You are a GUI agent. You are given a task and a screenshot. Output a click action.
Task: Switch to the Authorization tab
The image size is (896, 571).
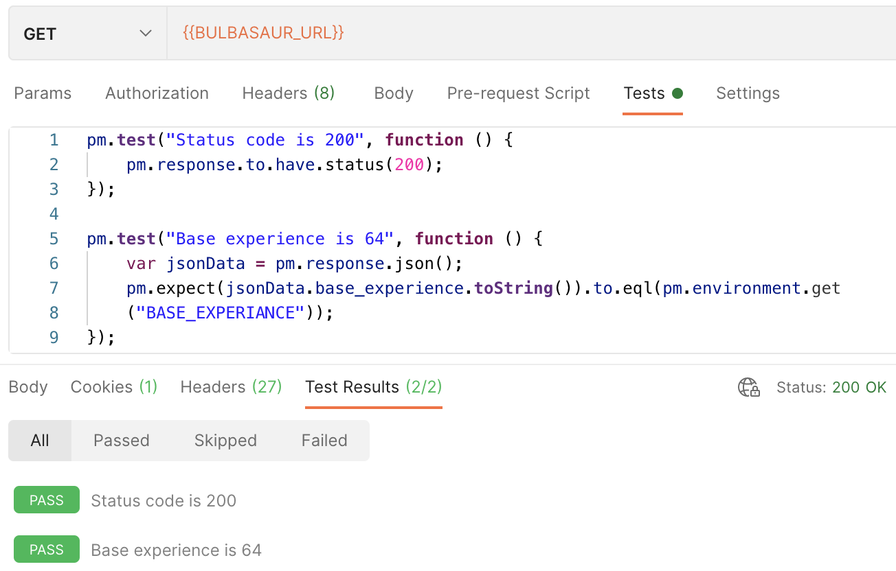157,93
